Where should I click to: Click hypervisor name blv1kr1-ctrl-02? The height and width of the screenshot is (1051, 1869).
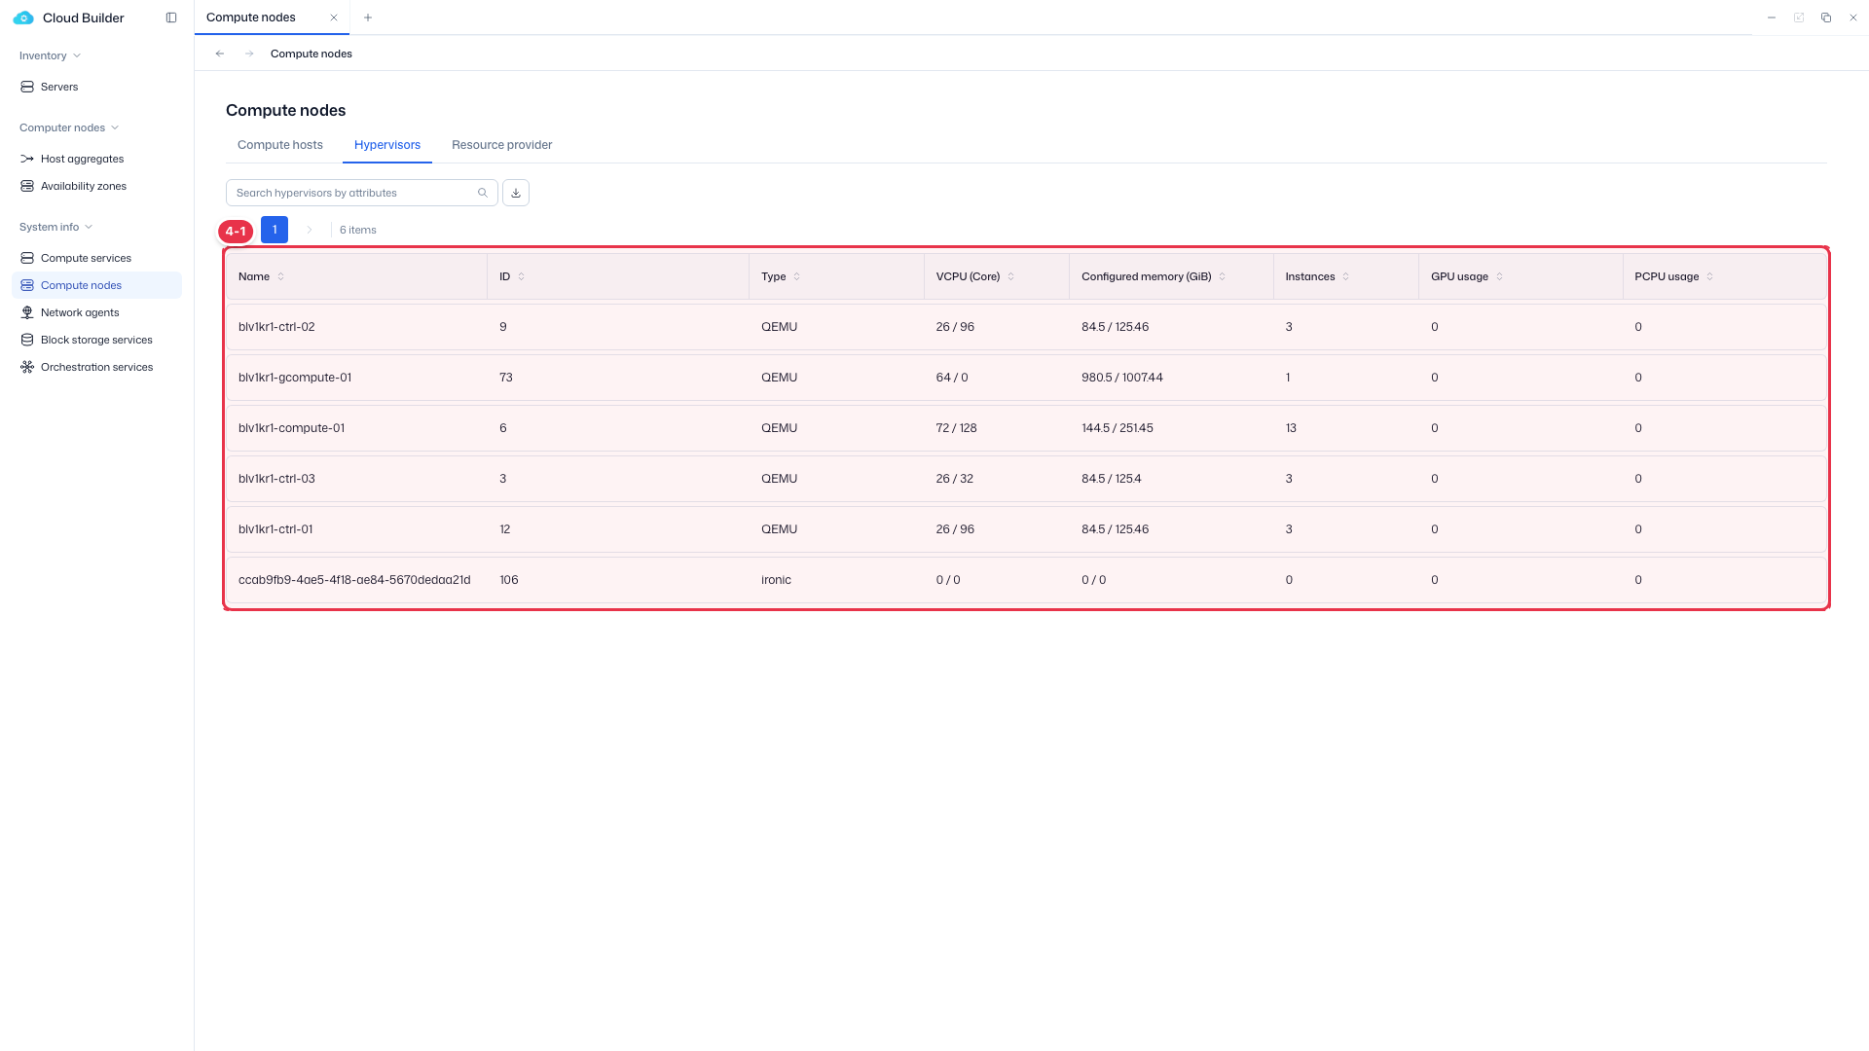[x=276, y=327]
